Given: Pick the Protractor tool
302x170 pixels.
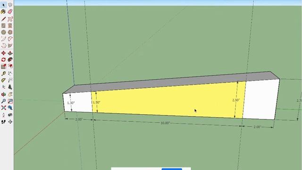Looking at the screenshot, I should point(3,80).
